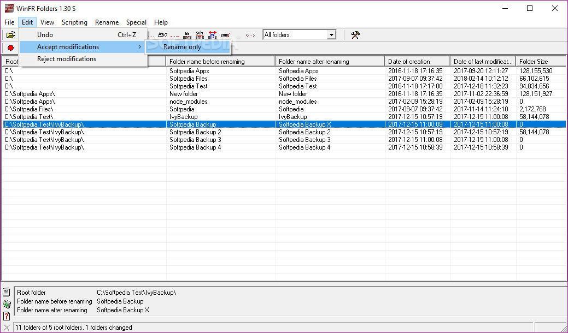Sort by Folder name after renaming column
The image size is (568, 333).
coord(330,62)
